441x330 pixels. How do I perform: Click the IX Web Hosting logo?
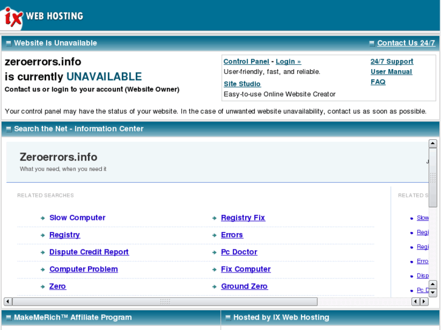(42, 16)
